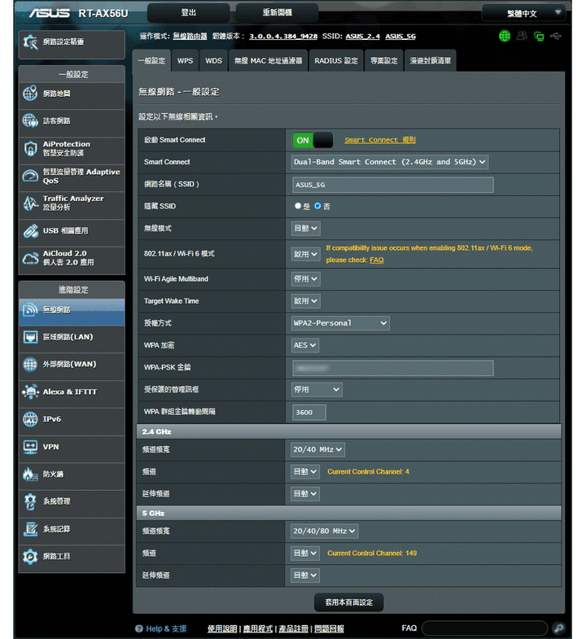Click the ASUS_2.4 SSID link

click(x=363, y=37)
